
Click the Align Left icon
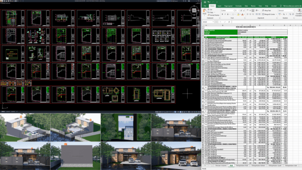247,14
